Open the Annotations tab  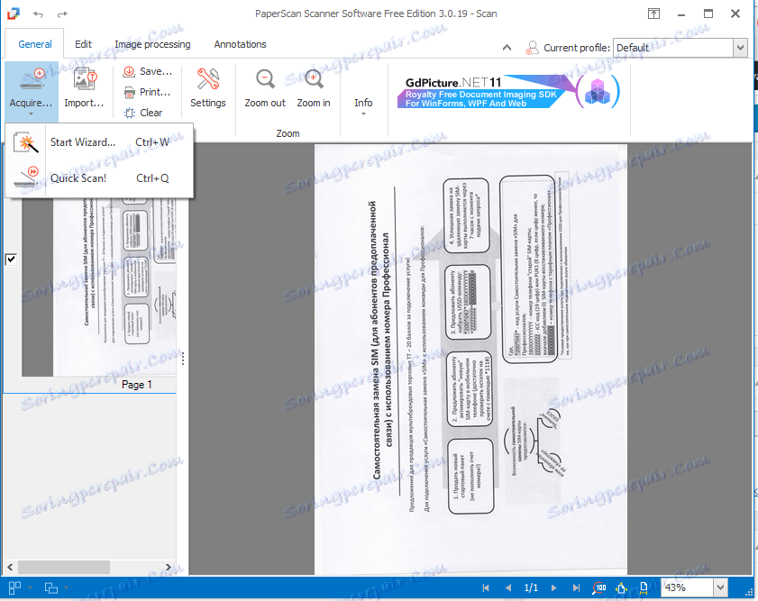click(241, 44)
